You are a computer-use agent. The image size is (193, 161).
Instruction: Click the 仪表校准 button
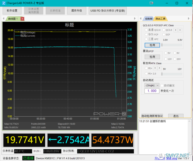pos(55,11)
